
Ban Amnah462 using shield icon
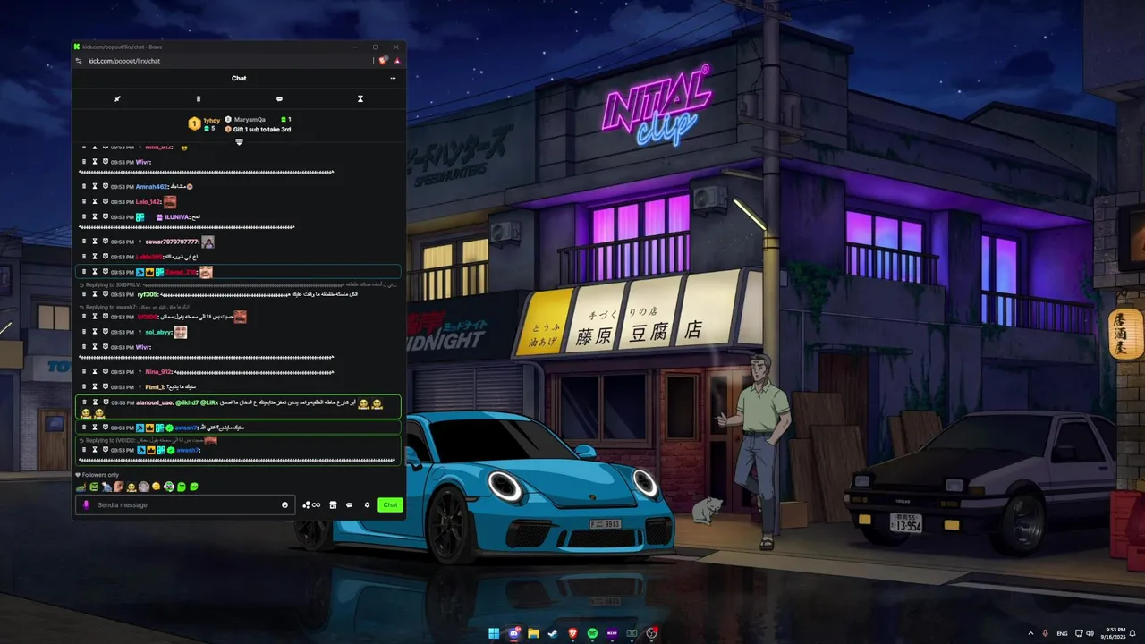(x=106, y=187)
